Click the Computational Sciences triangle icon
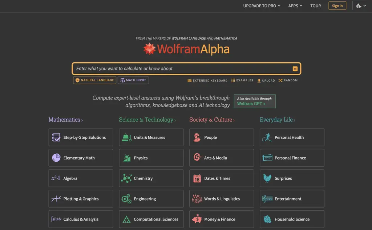This screenshot has width=372, height=230. point(126,219)
